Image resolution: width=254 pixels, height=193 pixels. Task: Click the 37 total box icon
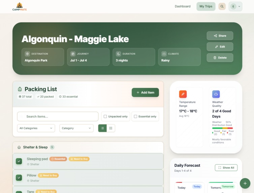tap(20, 97)
